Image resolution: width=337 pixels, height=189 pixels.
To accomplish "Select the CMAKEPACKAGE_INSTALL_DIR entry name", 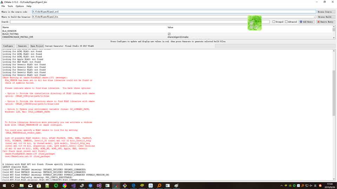I will 18,37.
